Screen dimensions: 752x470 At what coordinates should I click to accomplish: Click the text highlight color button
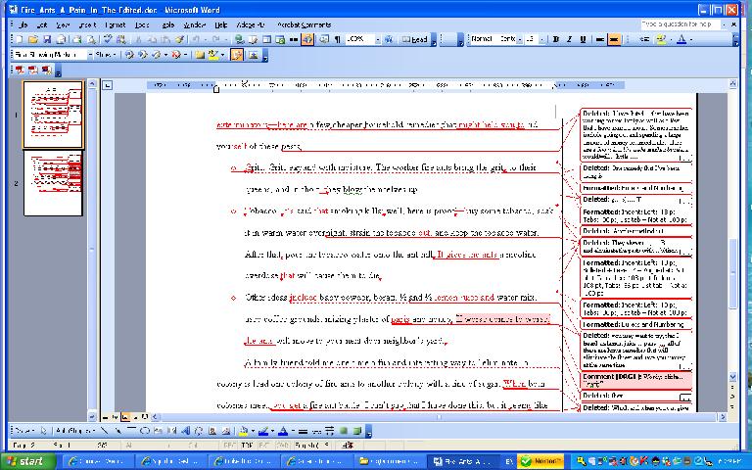click(x=661, y=39)
